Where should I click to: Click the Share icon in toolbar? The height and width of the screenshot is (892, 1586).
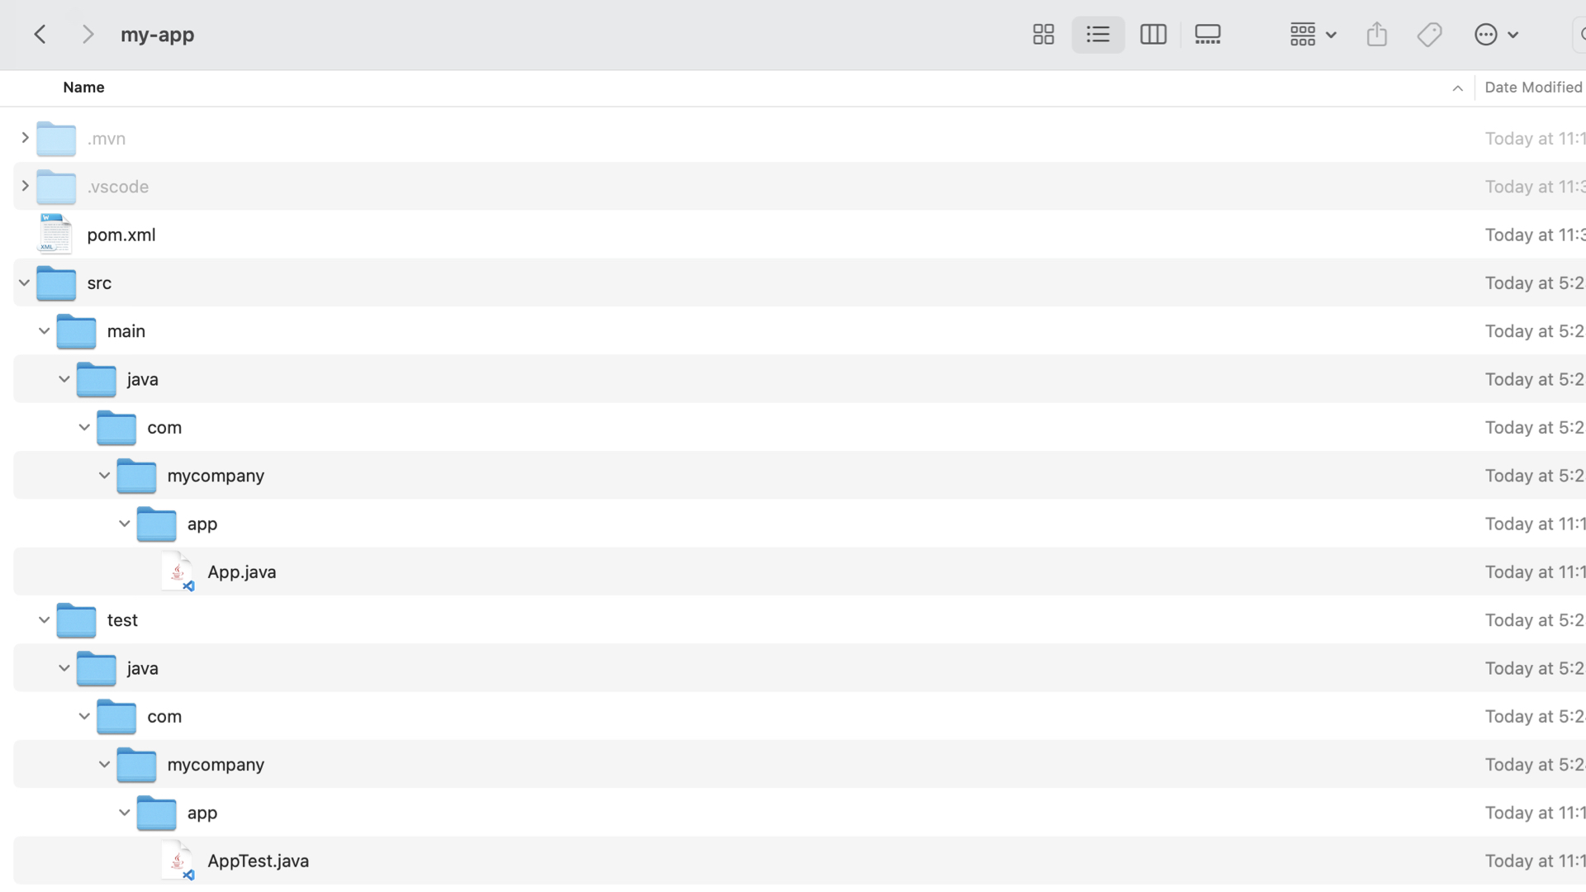click(1376, 35)
